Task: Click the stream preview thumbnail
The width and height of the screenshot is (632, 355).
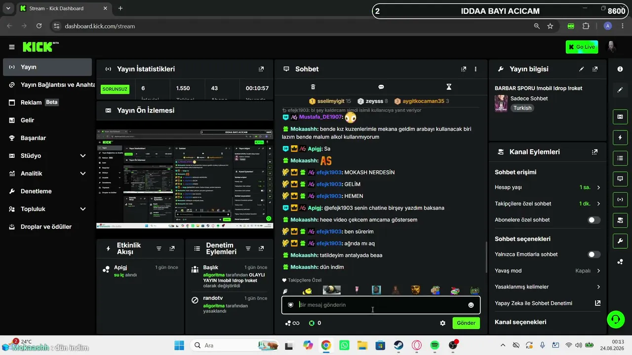Action: (185, 178)
